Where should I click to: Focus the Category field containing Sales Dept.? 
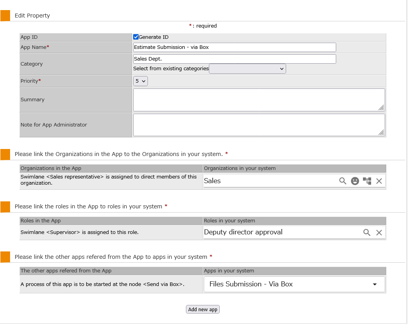click(234, 59)
